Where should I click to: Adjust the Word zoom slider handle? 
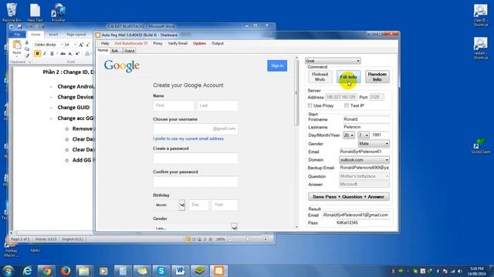click(248, 239)
